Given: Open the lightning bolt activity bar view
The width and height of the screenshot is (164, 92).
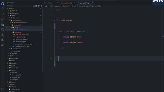Looking at the screenshot, I should (x=3, y=40).
